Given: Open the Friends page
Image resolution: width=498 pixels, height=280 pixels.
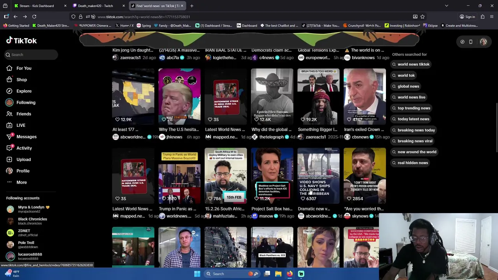Looking at the screenshot, I should 23,114.
